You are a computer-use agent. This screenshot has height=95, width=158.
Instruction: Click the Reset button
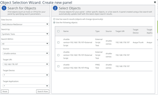click(x=5, y=91)
